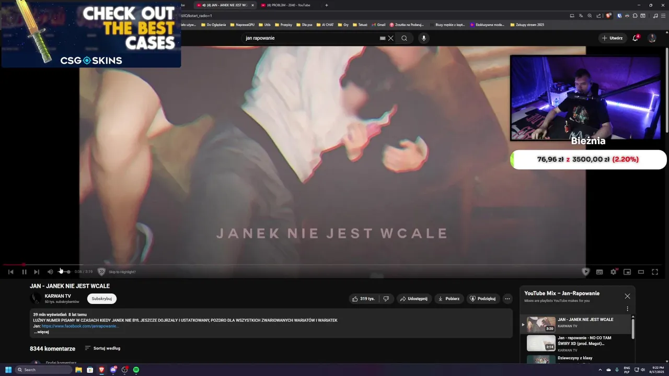Screen dimensions: 669x376
Task: Open the Do Oglądania bookmark folder
Action: (213, 25)
